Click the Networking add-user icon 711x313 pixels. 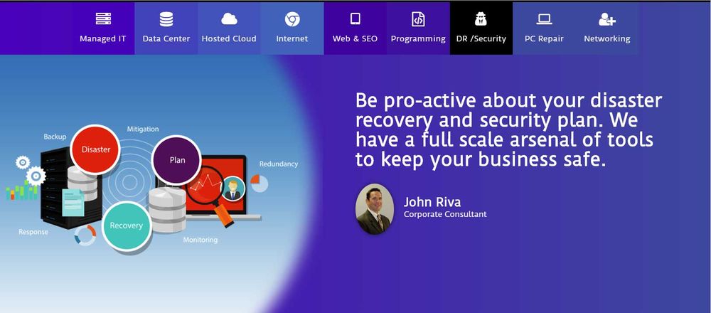(607, 19)
